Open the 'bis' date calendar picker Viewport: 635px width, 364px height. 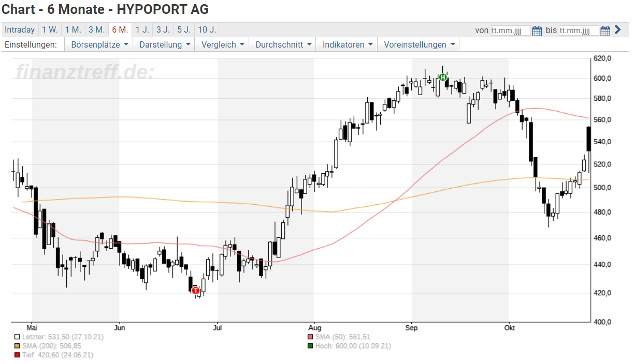click(605, 31)
